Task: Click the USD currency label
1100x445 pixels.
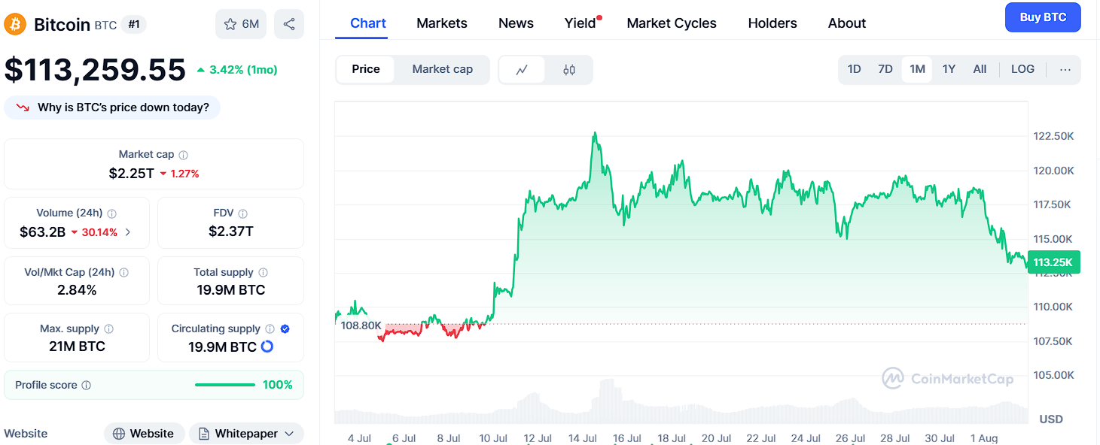Action: [x=1051, y=419]
